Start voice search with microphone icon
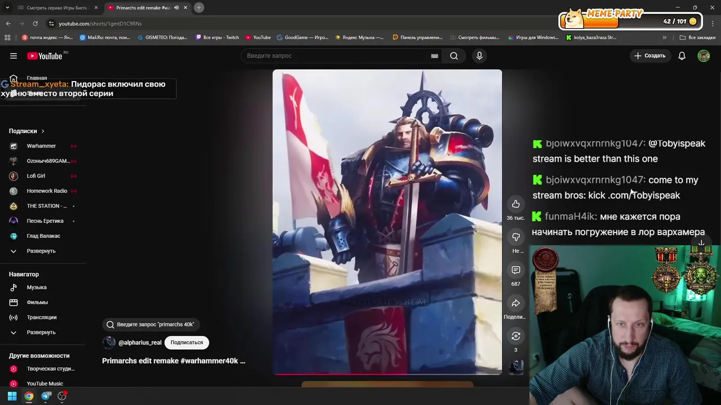721x405 pixels. [x=479, y=56]
